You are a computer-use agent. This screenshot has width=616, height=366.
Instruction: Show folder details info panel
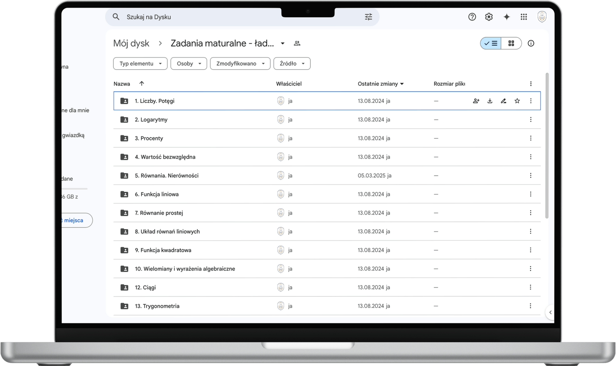[x=531, y=43]
